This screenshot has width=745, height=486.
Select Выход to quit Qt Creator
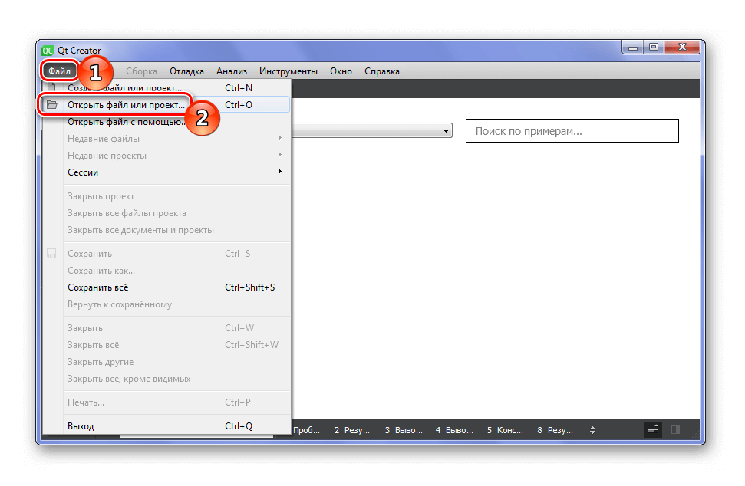click(166, 425)
